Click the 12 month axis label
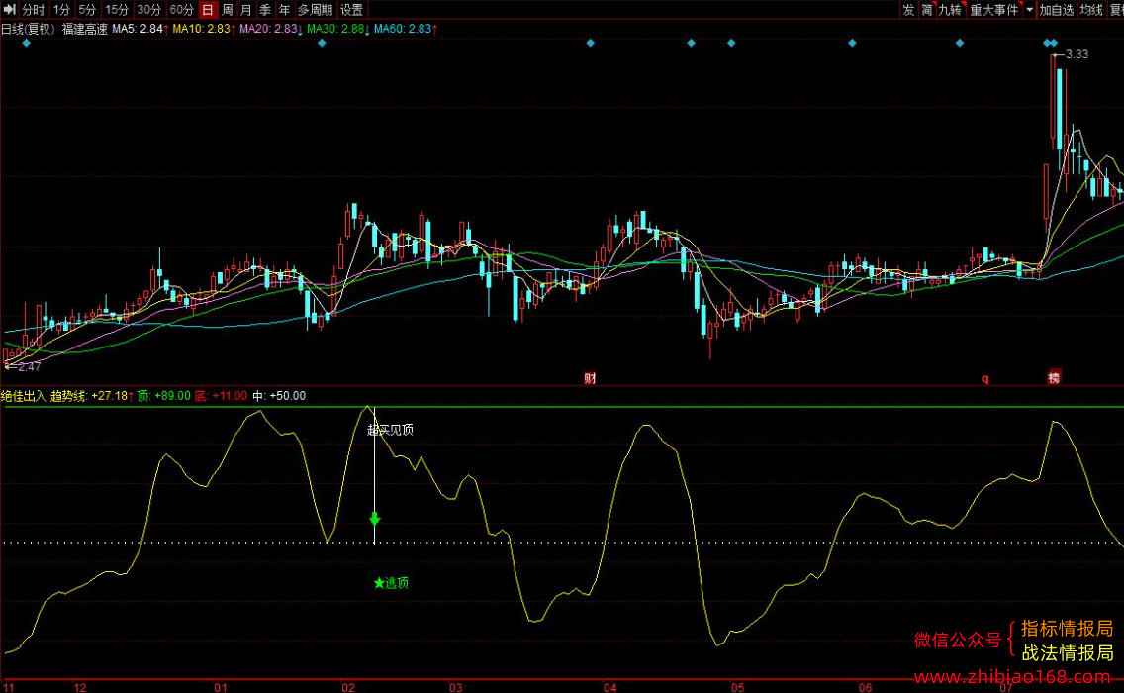1124x693 pixels. click(79, 687)
